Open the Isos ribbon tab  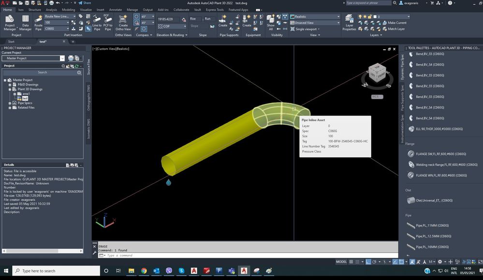pyautogui.click(x=21, y=10)
